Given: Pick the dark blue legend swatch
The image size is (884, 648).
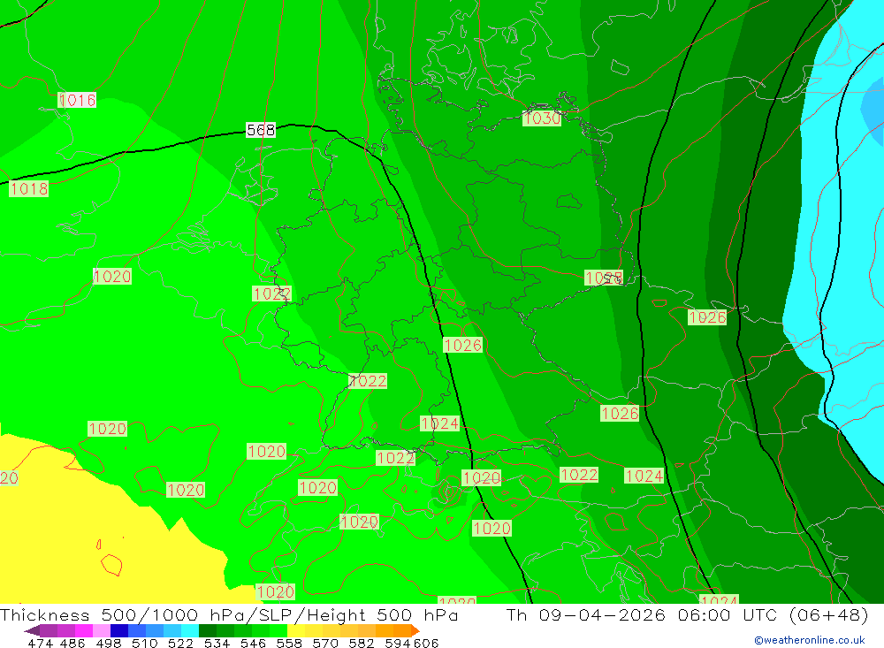Looking at the screenshot, I should 119,630.
